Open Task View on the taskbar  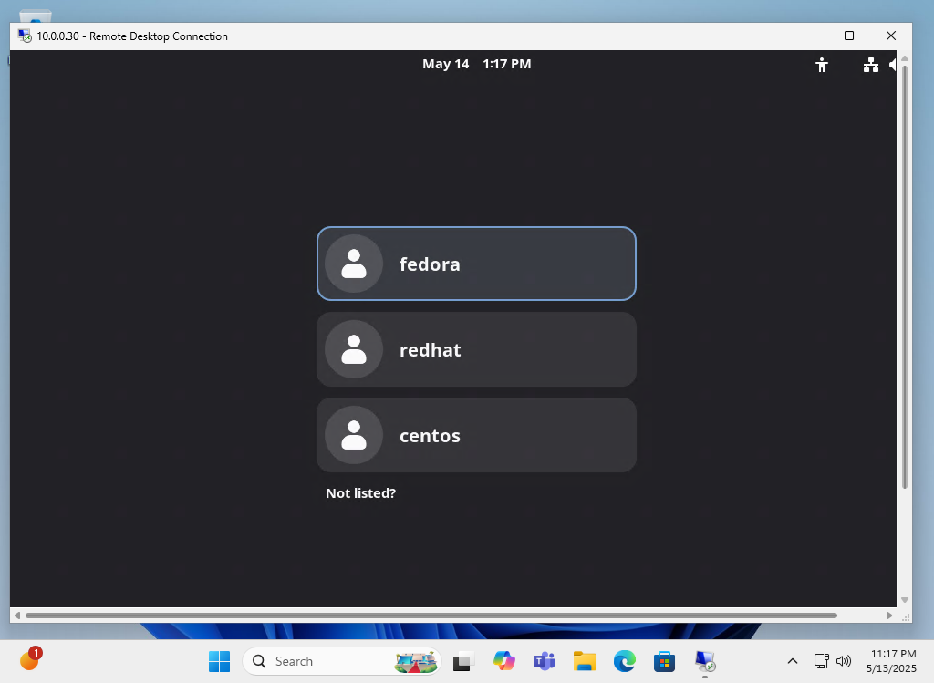(x=463, y=661)
